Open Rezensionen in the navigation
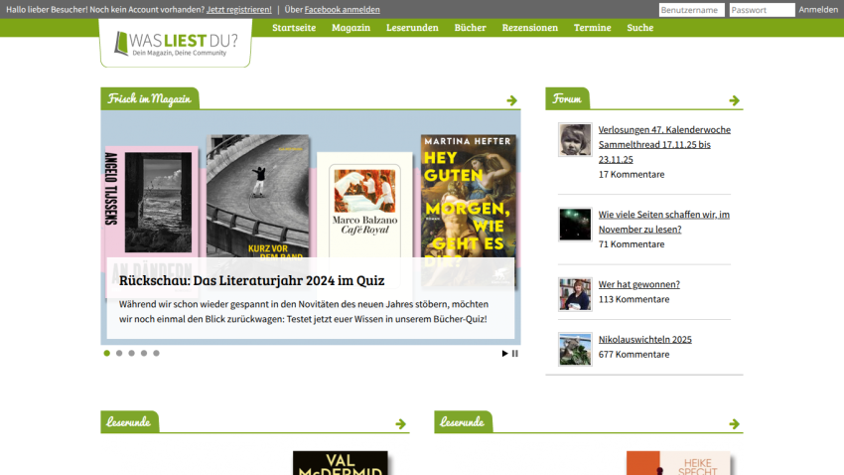The image size is (844, 475). 529,28
